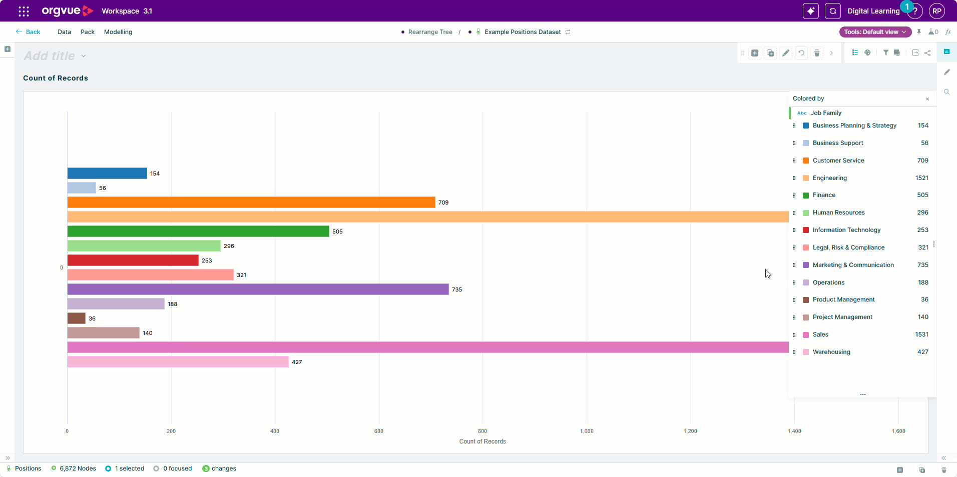The width and height of the screenshot is (957, 477).
Task: Open the Data menu
Action: pos(64,32)
